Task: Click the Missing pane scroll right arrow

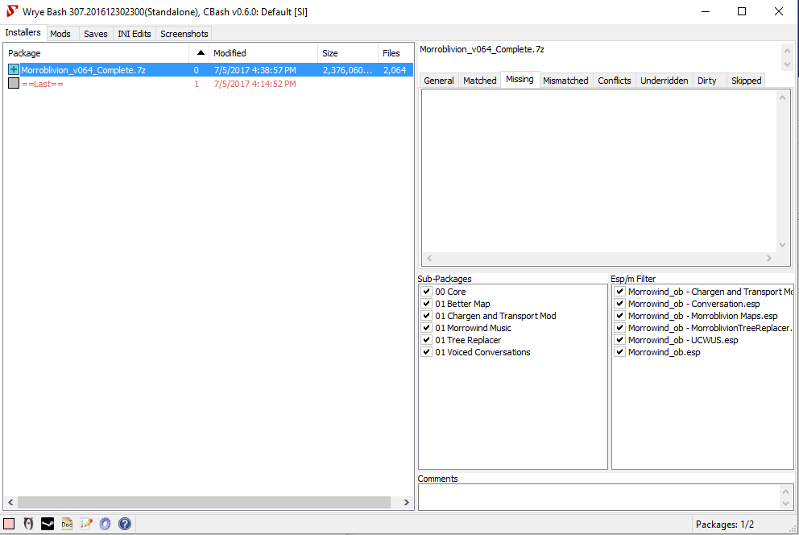Action: coord(769,259)
